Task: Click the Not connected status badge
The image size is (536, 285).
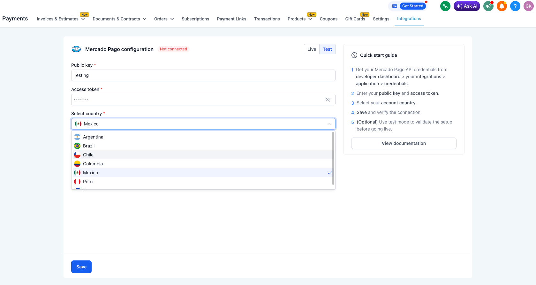Action: pos(173,49)
